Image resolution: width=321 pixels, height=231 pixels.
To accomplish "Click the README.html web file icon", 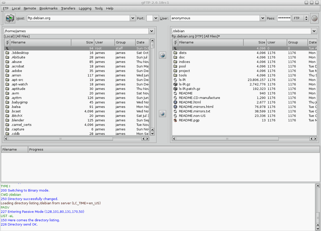I will coord(175,102).
